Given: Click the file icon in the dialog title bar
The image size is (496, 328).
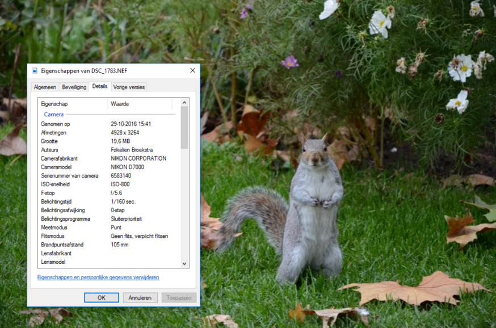Looking at the screenshot, I should (x=35, y=70).
